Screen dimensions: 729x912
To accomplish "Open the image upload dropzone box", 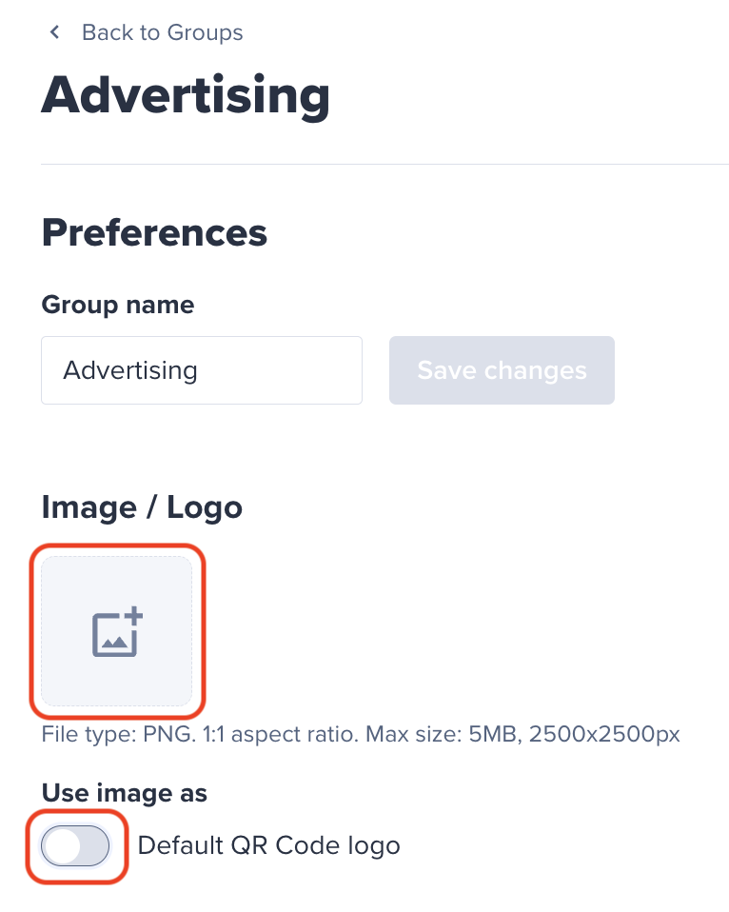I will 116,631.
